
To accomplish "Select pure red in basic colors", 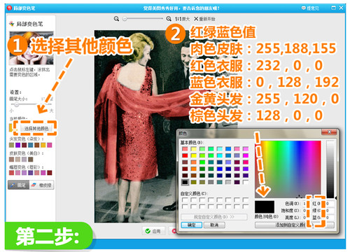I will click(185, 155).
